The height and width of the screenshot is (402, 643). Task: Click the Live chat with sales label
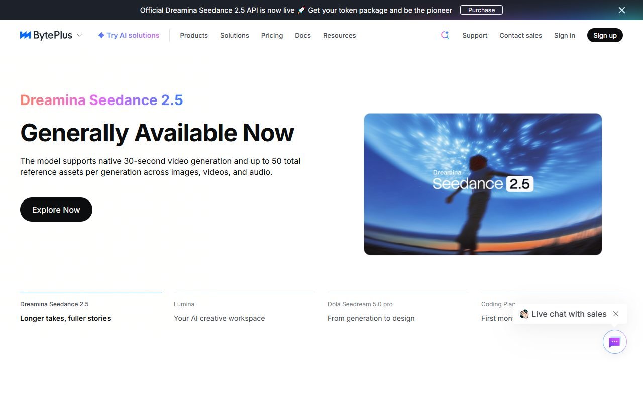(x=569, y=314)
